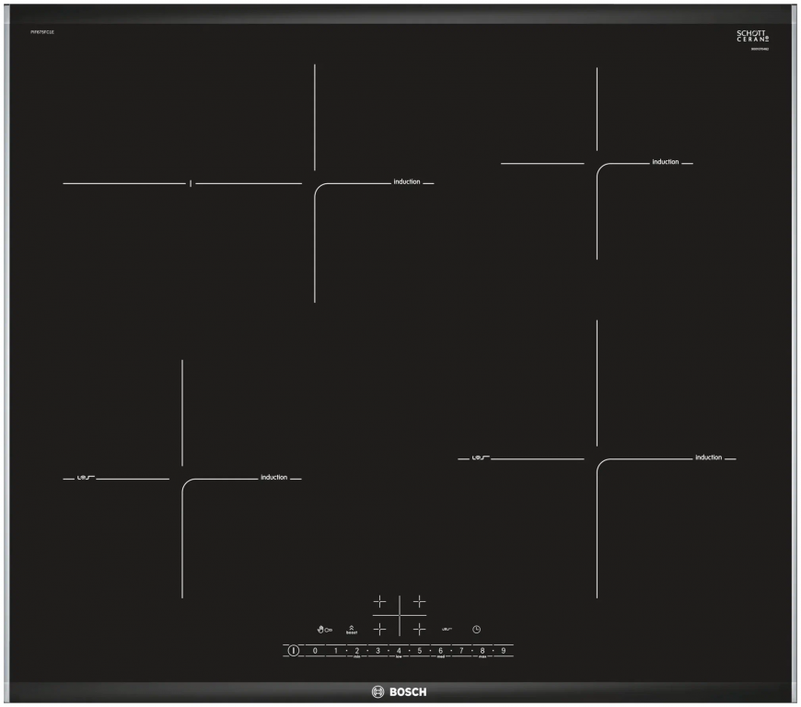Select the top-left cooking zone cross
801x707 pixels.
[379, 602]
